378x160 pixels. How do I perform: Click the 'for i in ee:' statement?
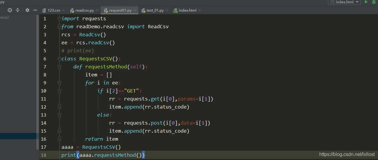point(103,83)
